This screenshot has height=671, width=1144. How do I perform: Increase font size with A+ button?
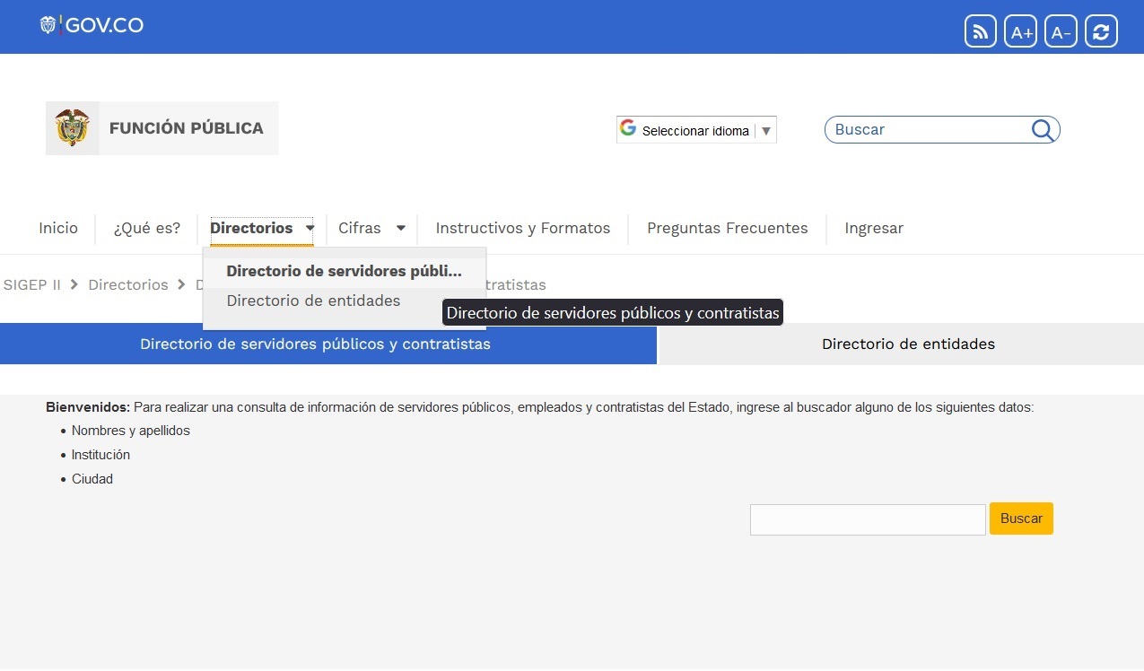pos(1021,32)
